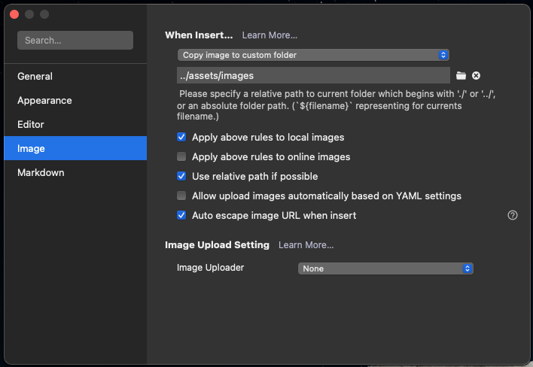Toggle Apply above rules to local images

click(x=181, y=138)
